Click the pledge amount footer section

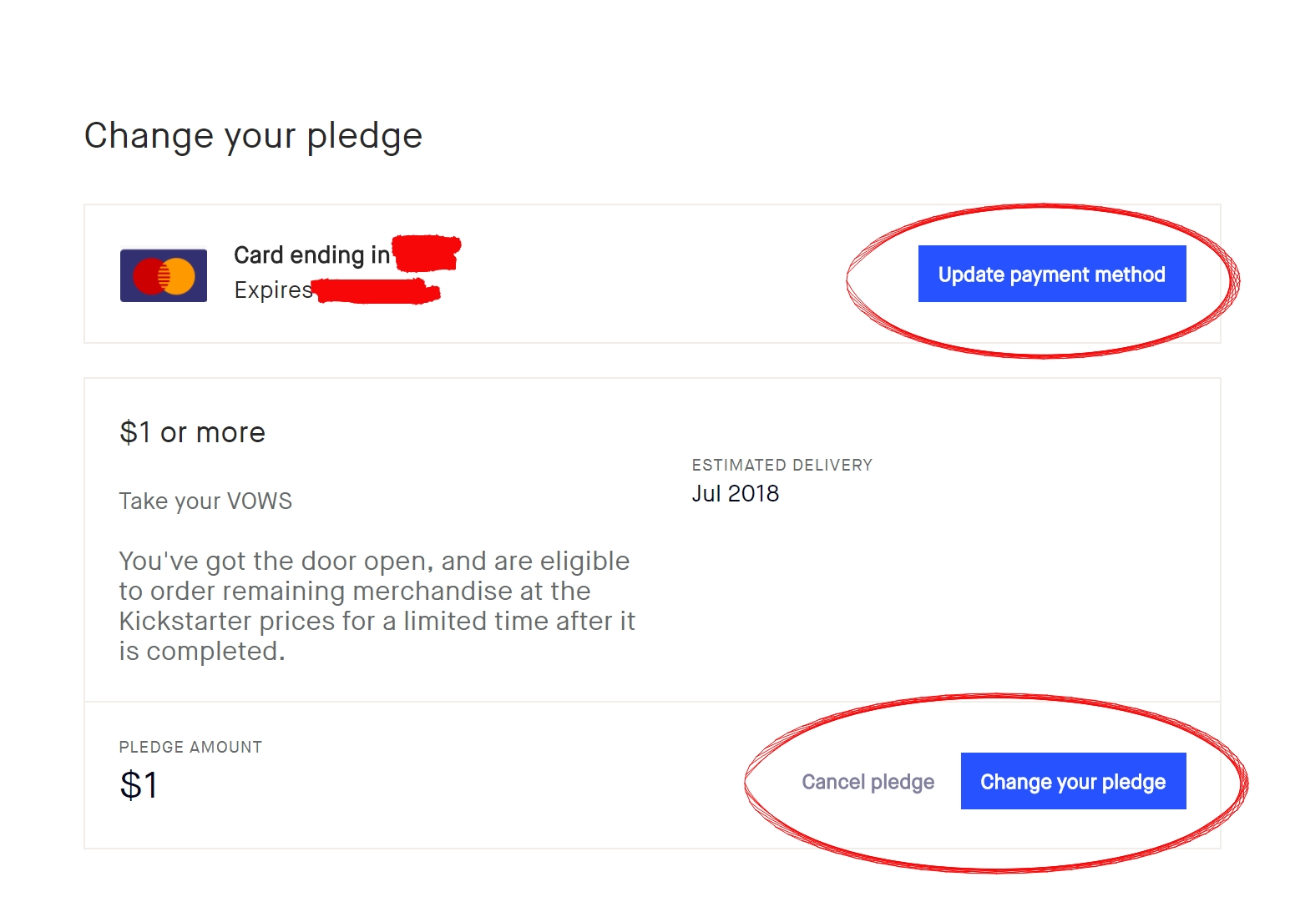coord(652,775)
